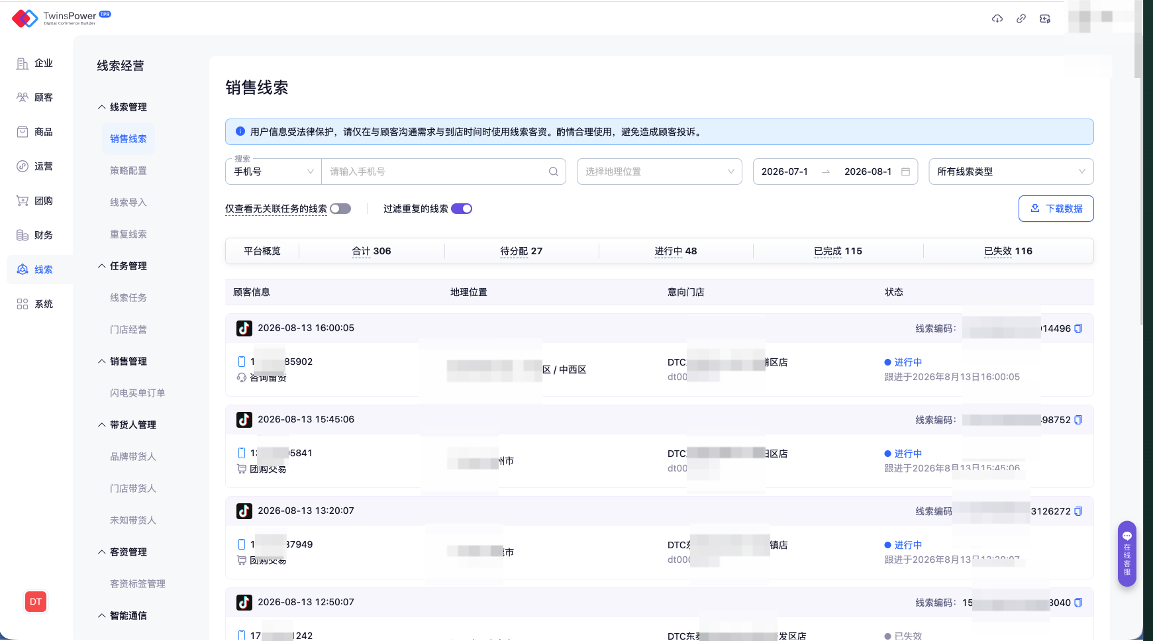Filter by 待分配 27 status
This screenshot has width=1153, height=641.
(x=521, y=251)
